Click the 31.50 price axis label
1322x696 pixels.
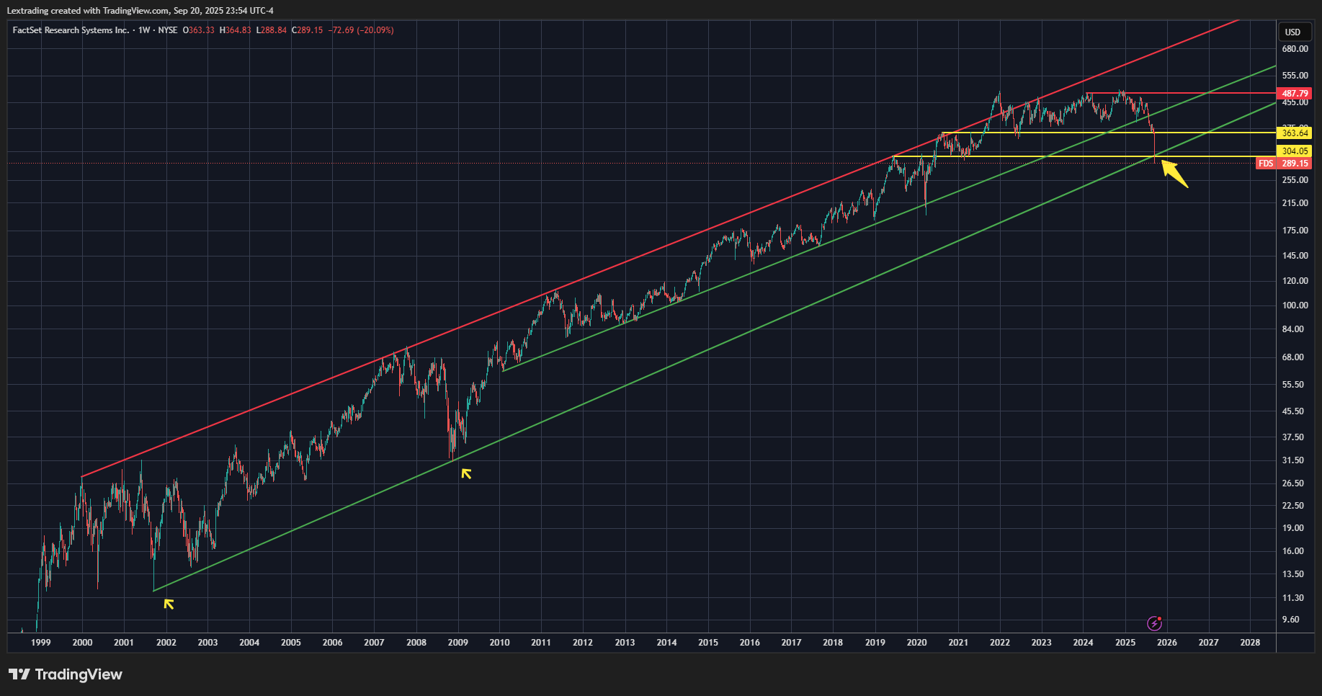(1292, 460)
